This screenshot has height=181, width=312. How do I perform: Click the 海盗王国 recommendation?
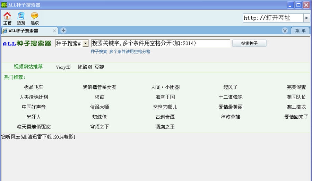165,97
